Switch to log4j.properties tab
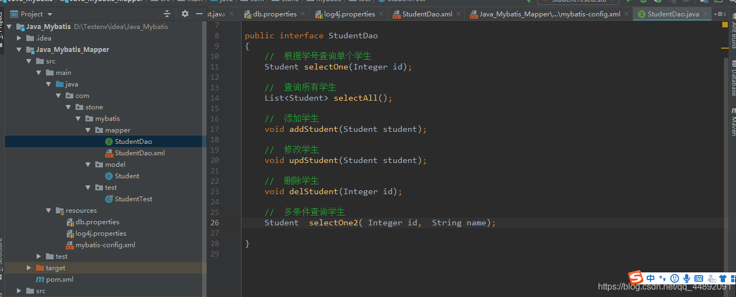The width and height of the screenshot is (736, 297). (349, 14)
